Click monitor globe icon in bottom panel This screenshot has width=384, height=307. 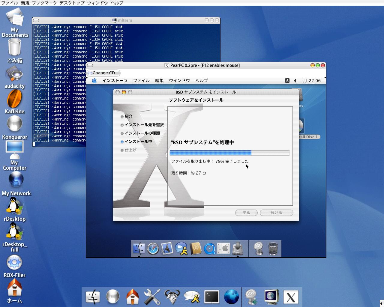tap(271, 297)
